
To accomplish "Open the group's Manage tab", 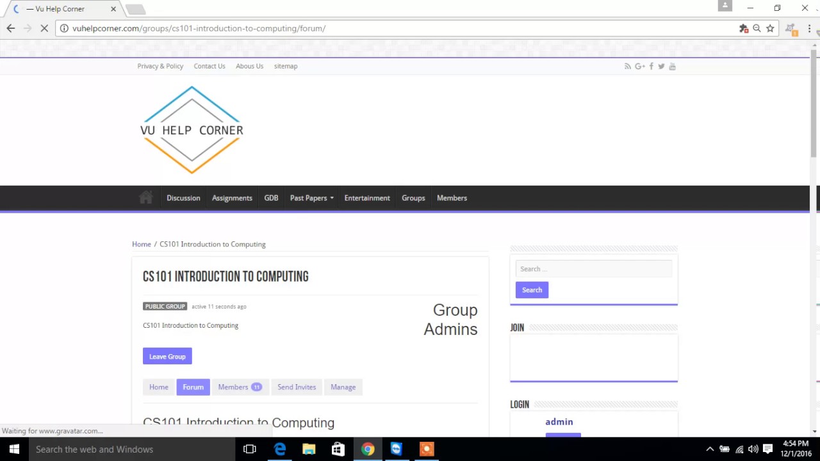I will click(x=343, y=387).
